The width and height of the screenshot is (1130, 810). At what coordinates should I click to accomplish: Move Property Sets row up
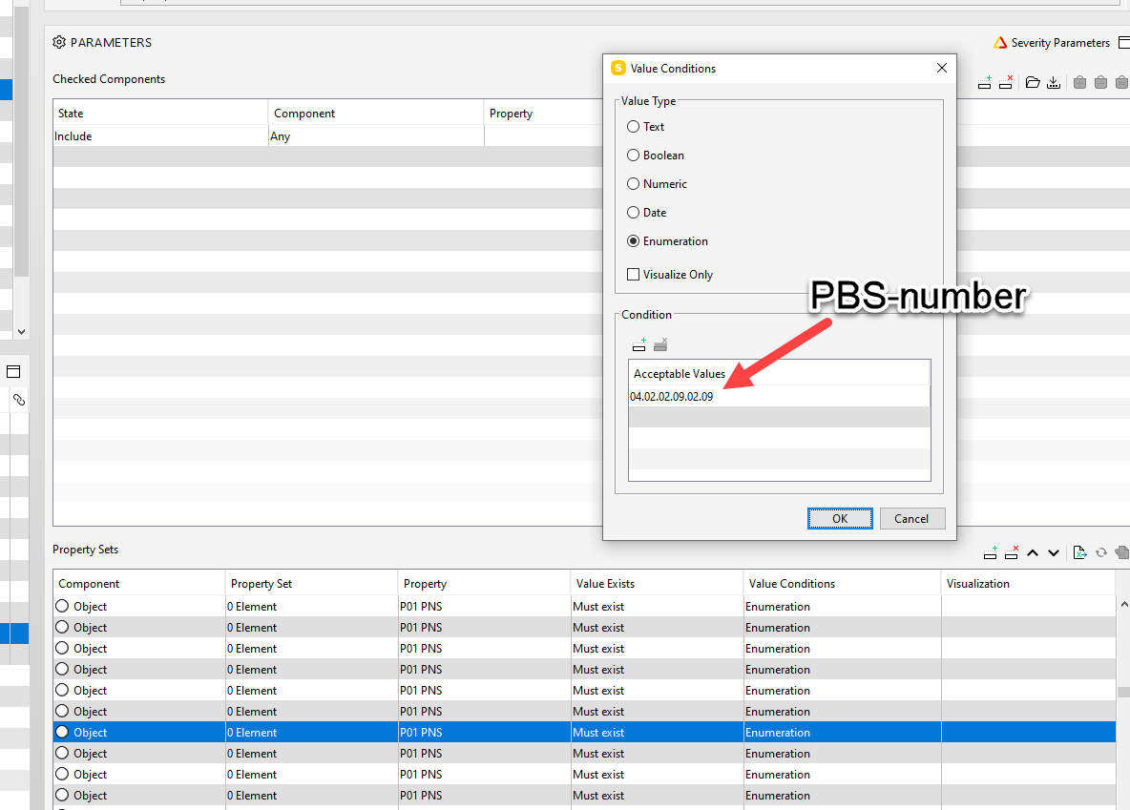tap(1033, 552)
